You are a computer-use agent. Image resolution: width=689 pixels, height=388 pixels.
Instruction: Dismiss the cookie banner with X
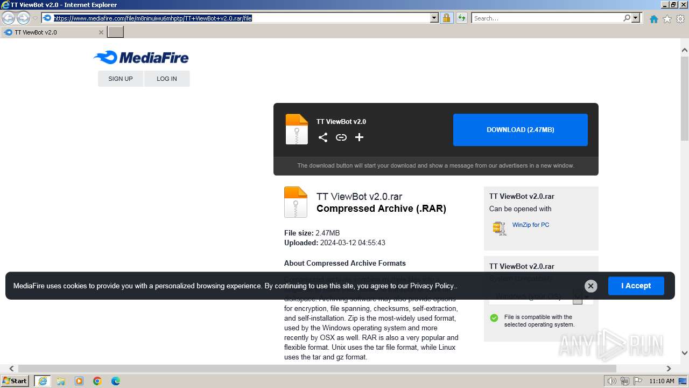point(590,286)
